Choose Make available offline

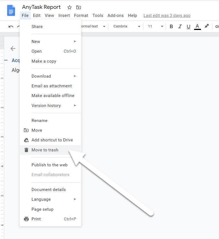[x=50, y=96]
